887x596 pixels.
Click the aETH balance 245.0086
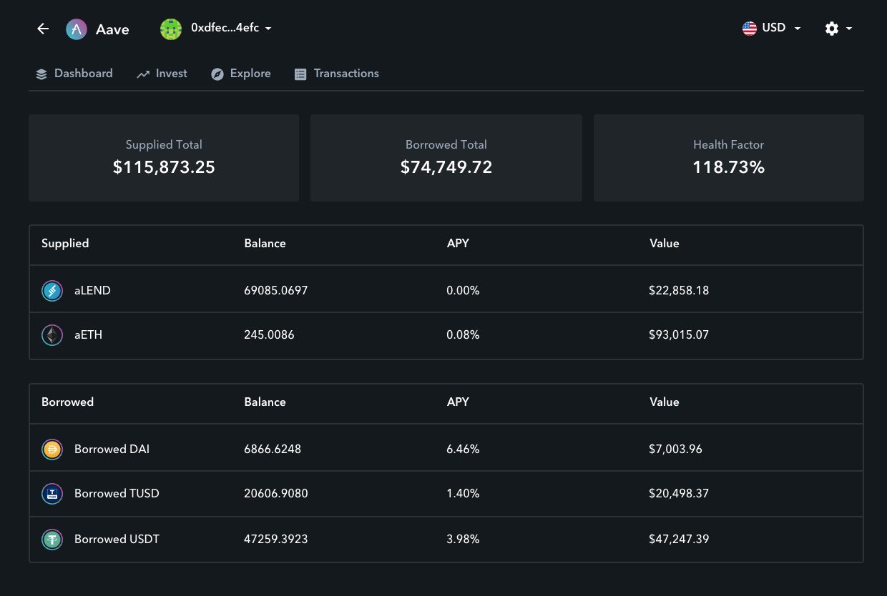pos(269,334)
